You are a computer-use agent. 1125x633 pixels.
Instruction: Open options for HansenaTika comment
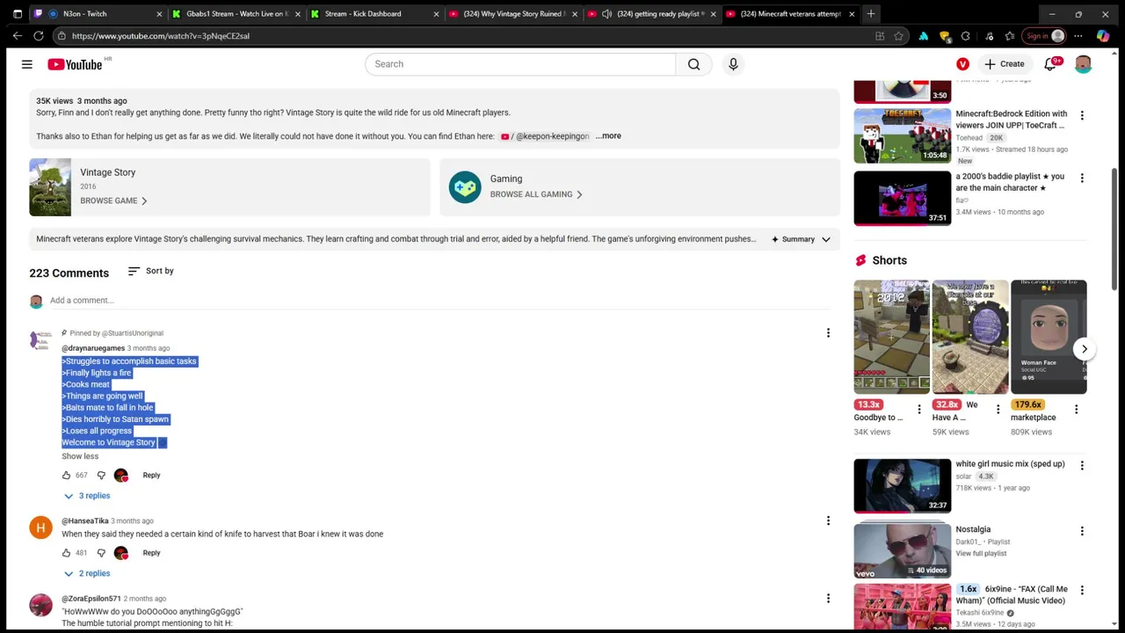point(828,521)
